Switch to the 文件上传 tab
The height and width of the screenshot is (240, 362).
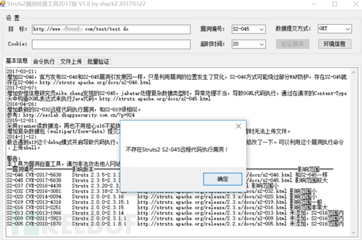tap(71, 61)
